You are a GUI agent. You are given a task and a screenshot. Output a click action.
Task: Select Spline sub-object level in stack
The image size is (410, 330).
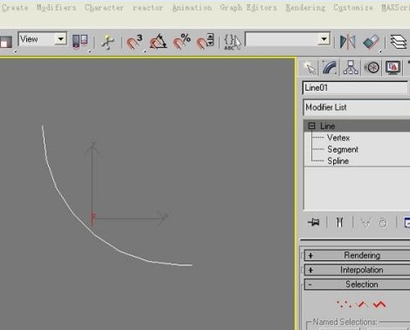[338, 162]
